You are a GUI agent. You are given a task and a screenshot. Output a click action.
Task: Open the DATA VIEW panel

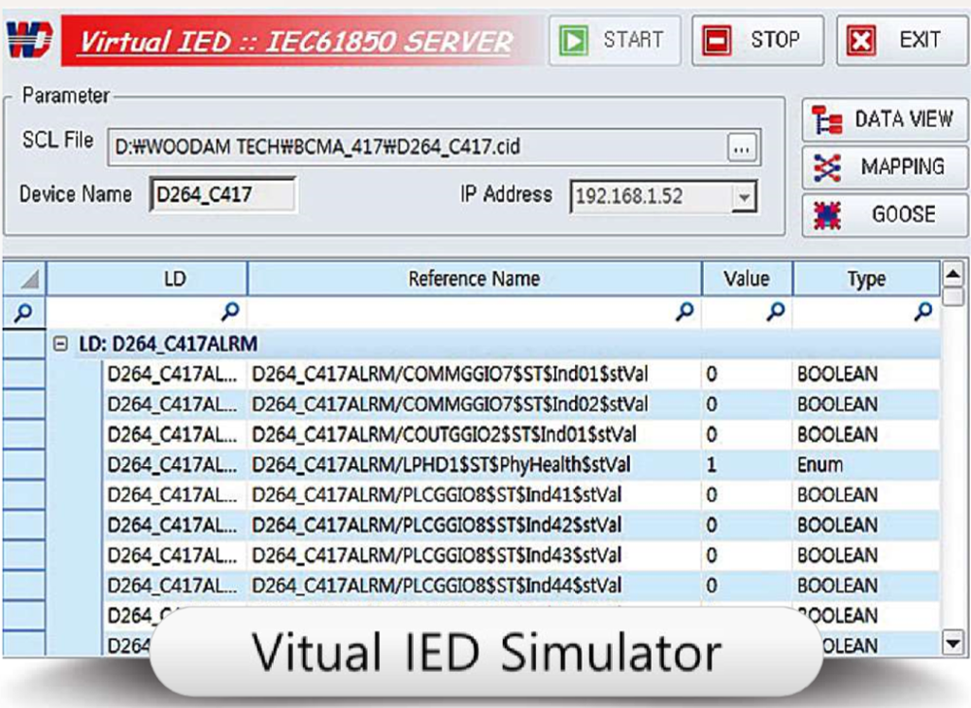click(x=885, y=119)
